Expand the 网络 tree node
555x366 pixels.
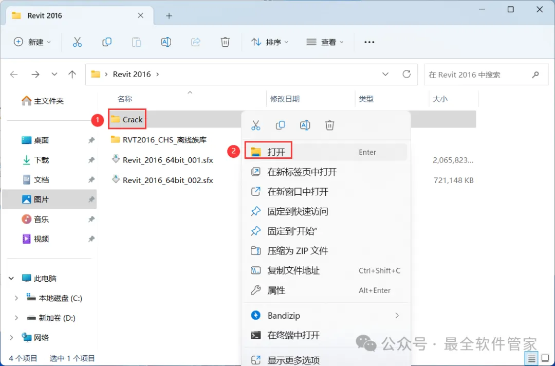(x=11, y=338)
